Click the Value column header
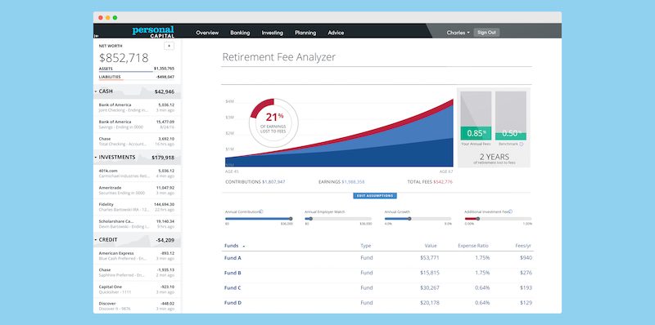Screen dimensions: 655x325 coord(431,246)
